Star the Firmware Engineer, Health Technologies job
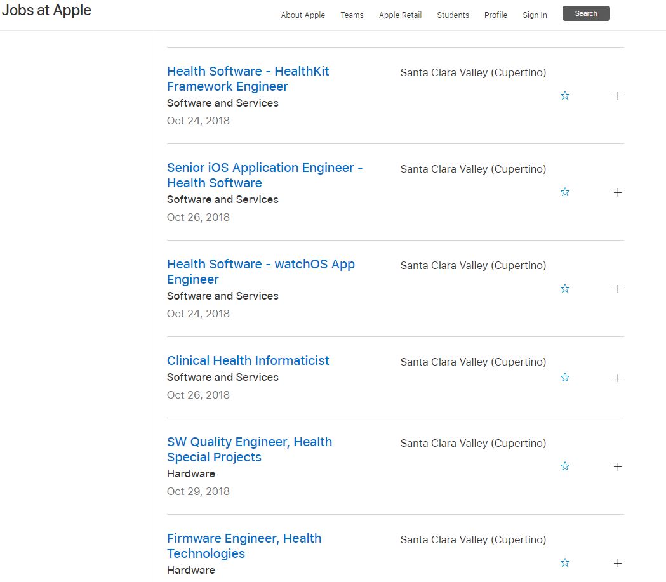 [x=565, y=563]
